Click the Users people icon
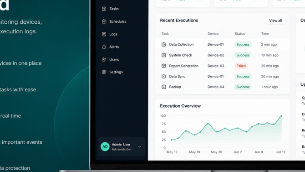This screenshot has width=305, height=172. (x=104, y=59)
